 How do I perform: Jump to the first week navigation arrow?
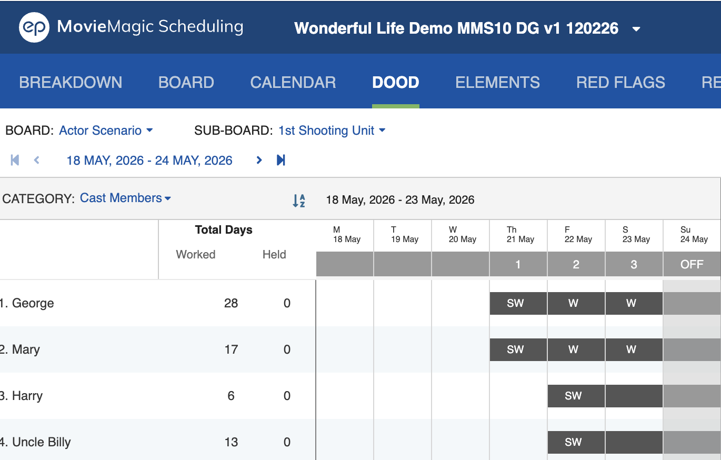[15, 160]
